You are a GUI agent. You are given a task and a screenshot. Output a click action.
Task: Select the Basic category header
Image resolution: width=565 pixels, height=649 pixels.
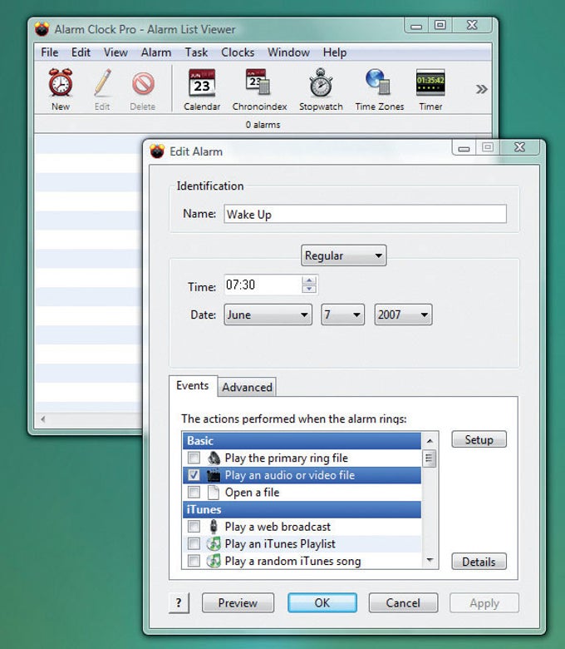pos(302,441)
